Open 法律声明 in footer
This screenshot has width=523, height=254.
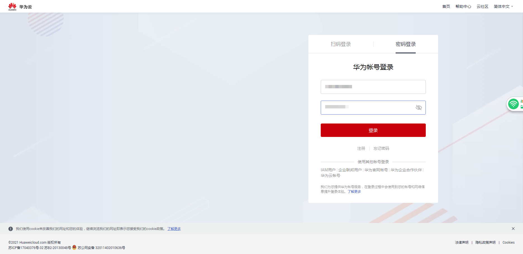point(462,243)
